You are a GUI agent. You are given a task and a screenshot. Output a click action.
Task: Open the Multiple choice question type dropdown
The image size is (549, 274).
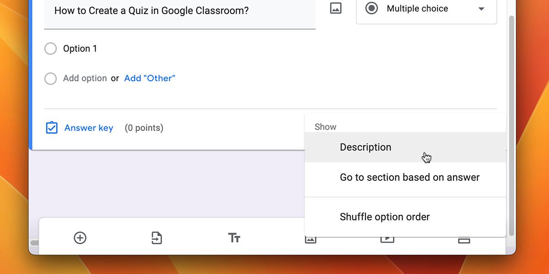click(x=426, y=9)
